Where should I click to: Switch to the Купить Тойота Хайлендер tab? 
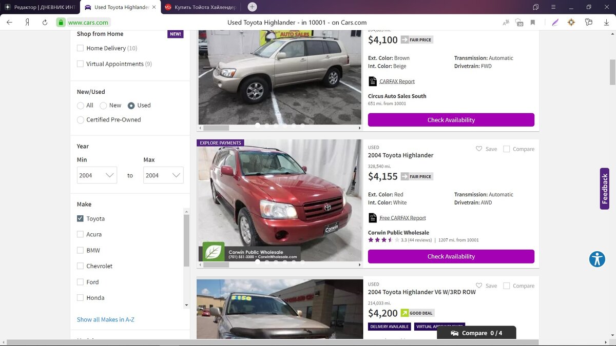(201, 7)
